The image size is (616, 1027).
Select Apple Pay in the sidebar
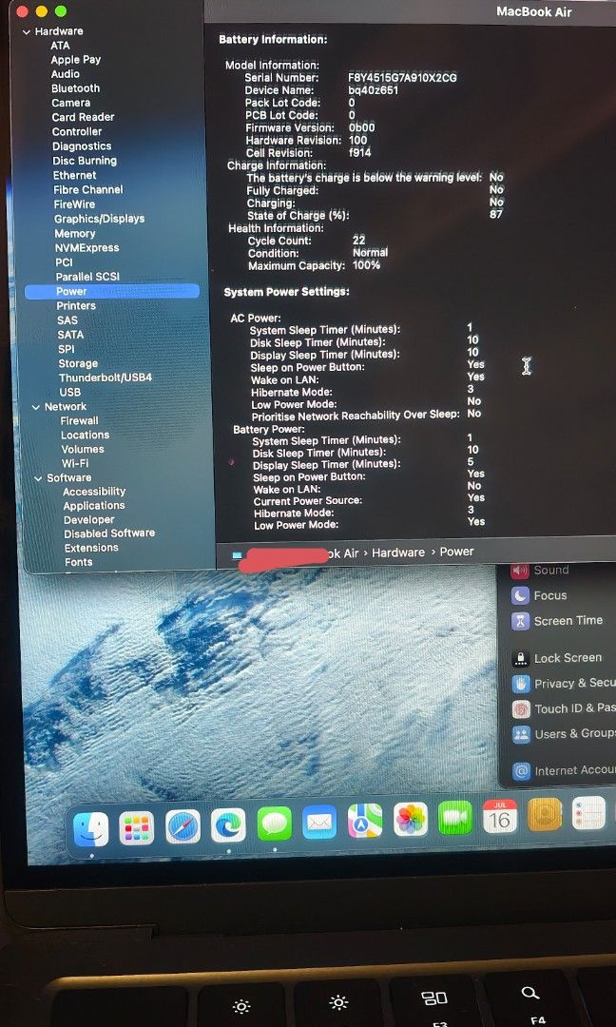(x=76, y=60)
